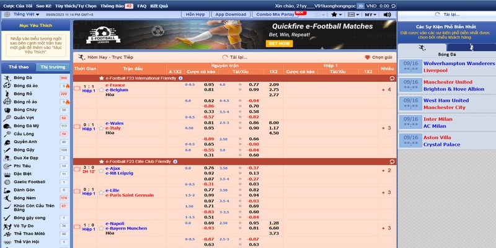Open the Đánh Gôn golf icon
This screenshot has height=248, width=496.
tap(7, 190)
